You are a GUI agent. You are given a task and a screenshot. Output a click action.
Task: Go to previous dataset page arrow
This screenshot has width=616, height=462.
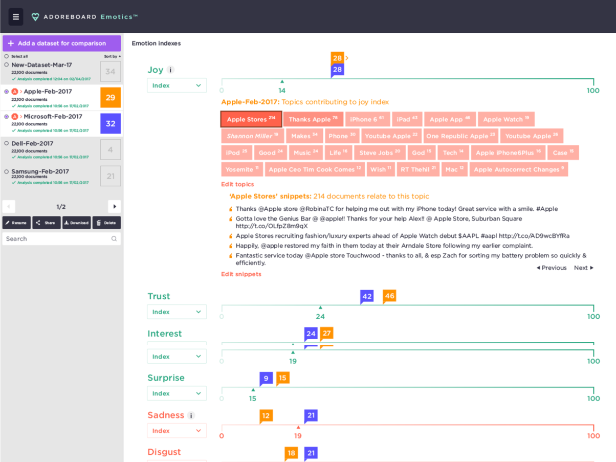click(9, 207)
